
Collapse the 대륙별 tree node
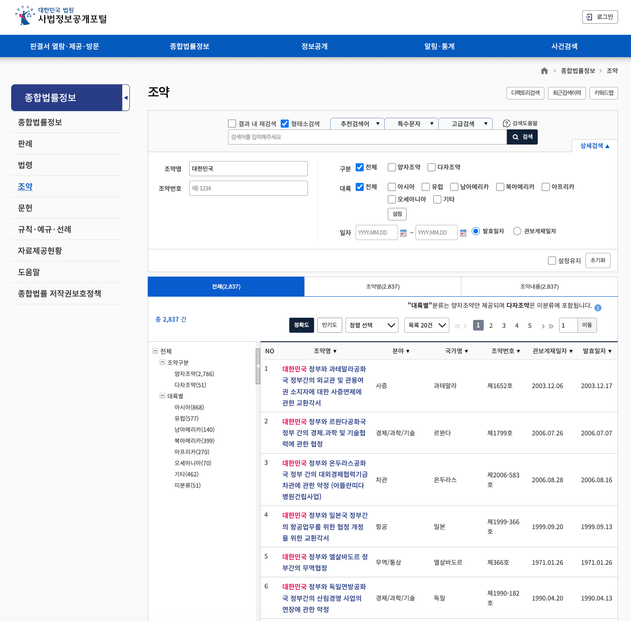point(162,396)
